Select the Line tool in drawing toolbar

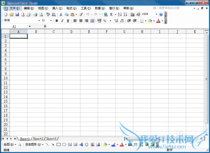(x=47, y=145)
